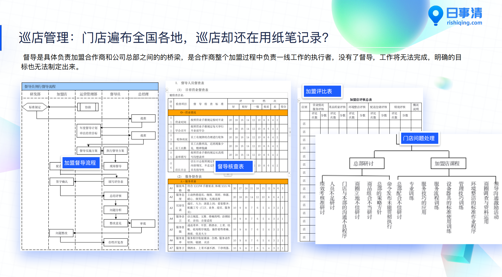
Task: Click the 日事清 brand name text
Action: click(x=464, y=13)
